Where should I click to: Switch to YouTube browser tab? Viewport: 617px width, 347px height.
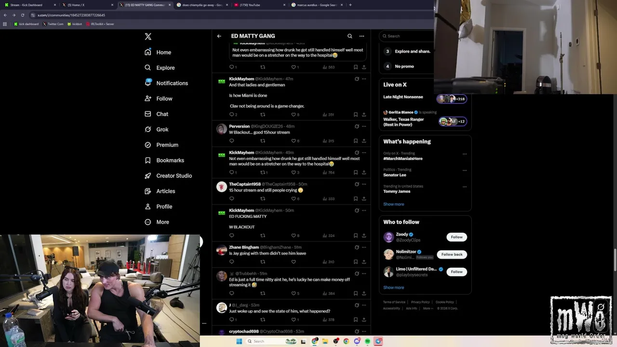click(x=259, y=5)
